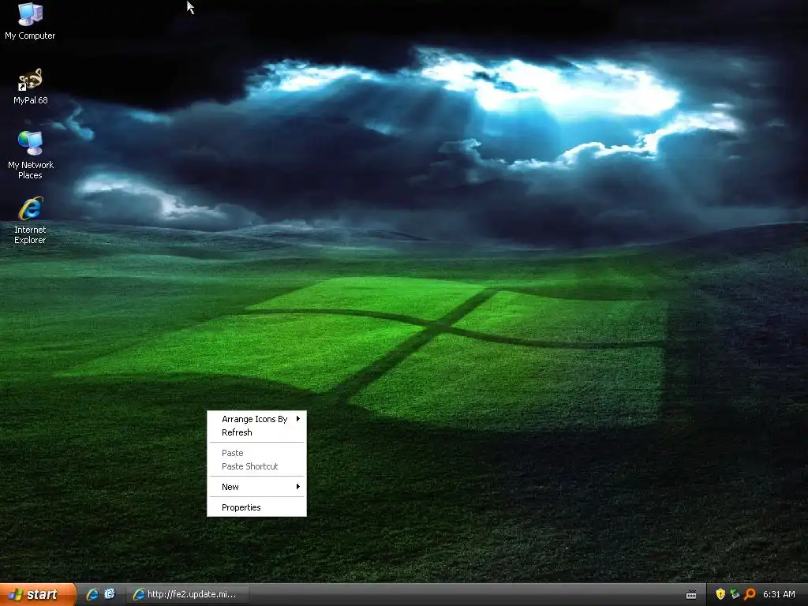The height and width of the screenshot is (606, 808).
Task: Select the MyPal 68 browser shortcut
Action: pyautogui.click(x=30, y=86)
